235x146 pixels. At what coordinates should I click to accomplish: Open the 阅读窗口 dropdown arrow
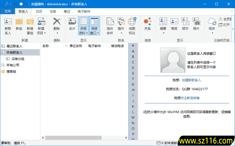pos(98,33)
